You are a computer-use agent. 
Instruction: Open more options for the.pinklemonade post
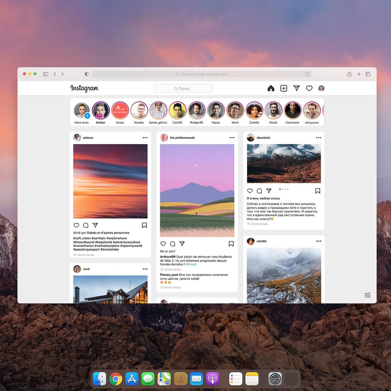[232, 138]
